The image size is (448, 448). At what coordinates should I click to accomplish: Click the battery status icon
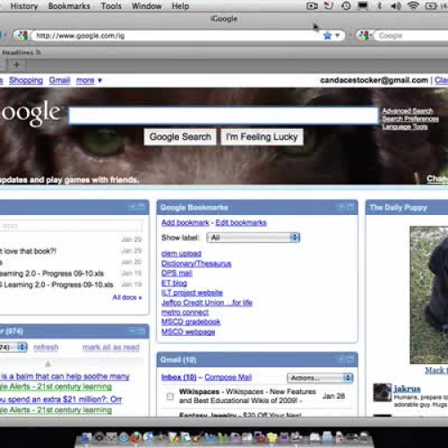pyautogui.click(x=431, y=6)
